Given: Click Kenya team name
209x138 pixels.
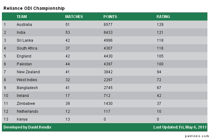Looking at the screenshot, I should coord(22,119).
